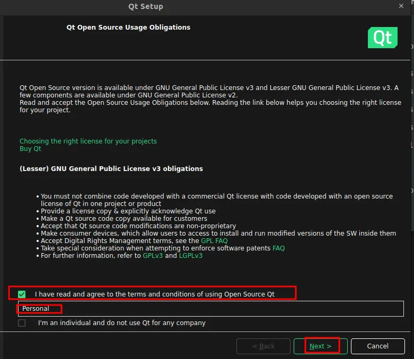Screen dimensions: 414x359
Task: Open the GPL FAQ link
Action: coord(214,241)
